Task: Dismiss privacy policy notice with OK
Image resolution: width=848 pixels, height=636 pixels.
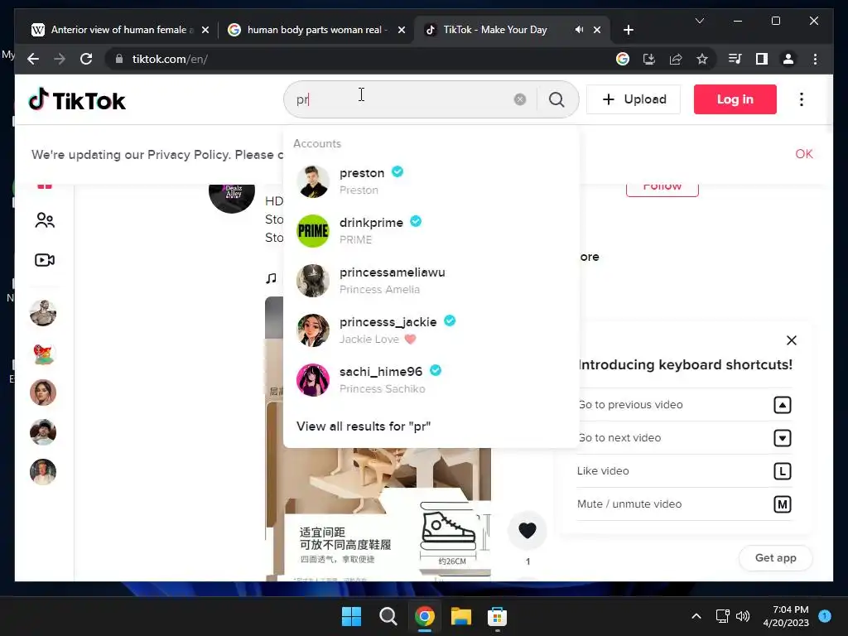Action: [803, 154]
